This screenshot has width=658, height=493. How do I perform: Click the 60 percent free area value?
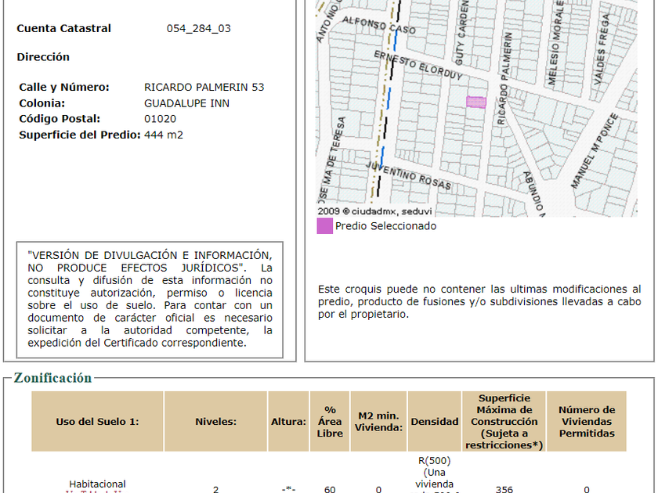pos(330,489)
